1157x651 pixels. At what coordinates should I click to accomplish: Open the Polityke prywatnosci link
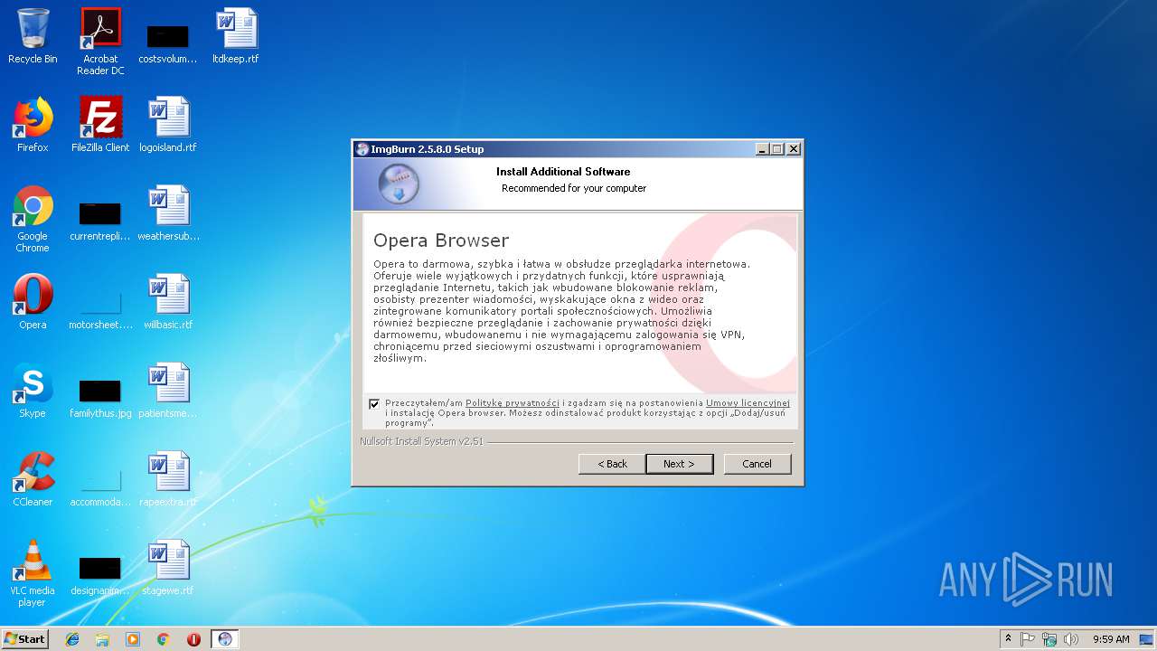[x=513, y=402]
